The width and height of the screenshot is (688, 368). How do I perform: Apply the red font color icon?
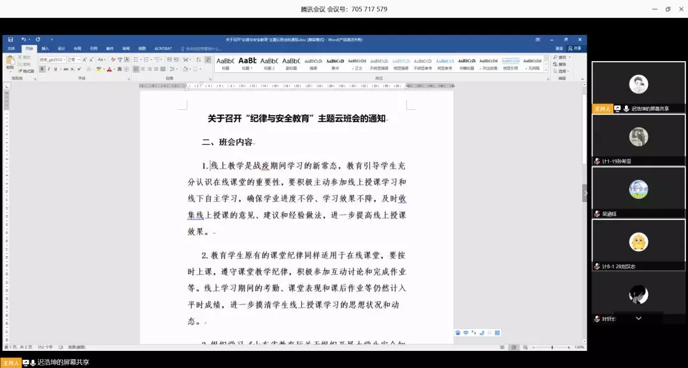pyautogui.click(x=110, y=69)
